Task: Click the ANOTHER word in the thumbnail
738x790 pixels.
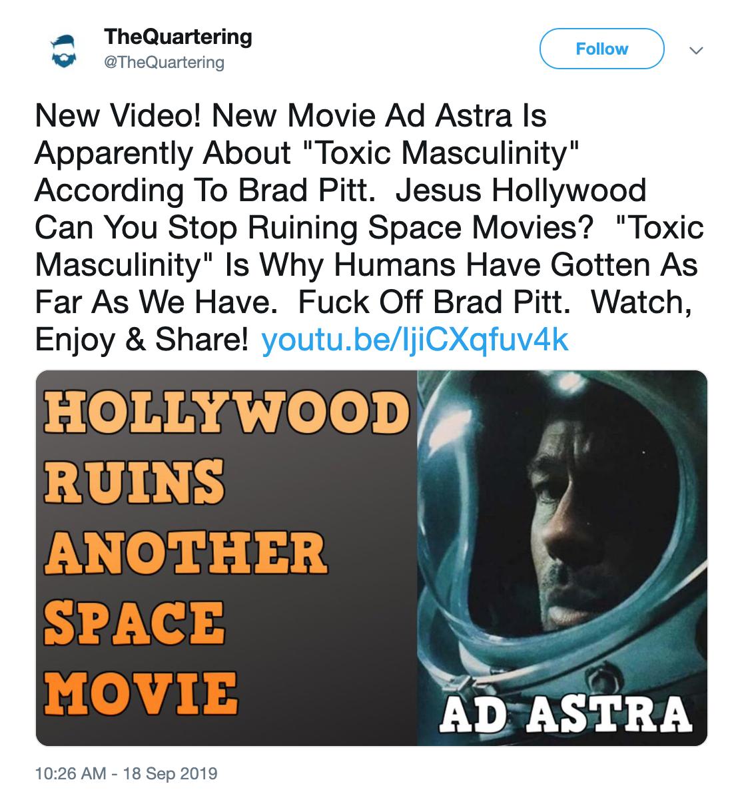Action: pos(186,553)
